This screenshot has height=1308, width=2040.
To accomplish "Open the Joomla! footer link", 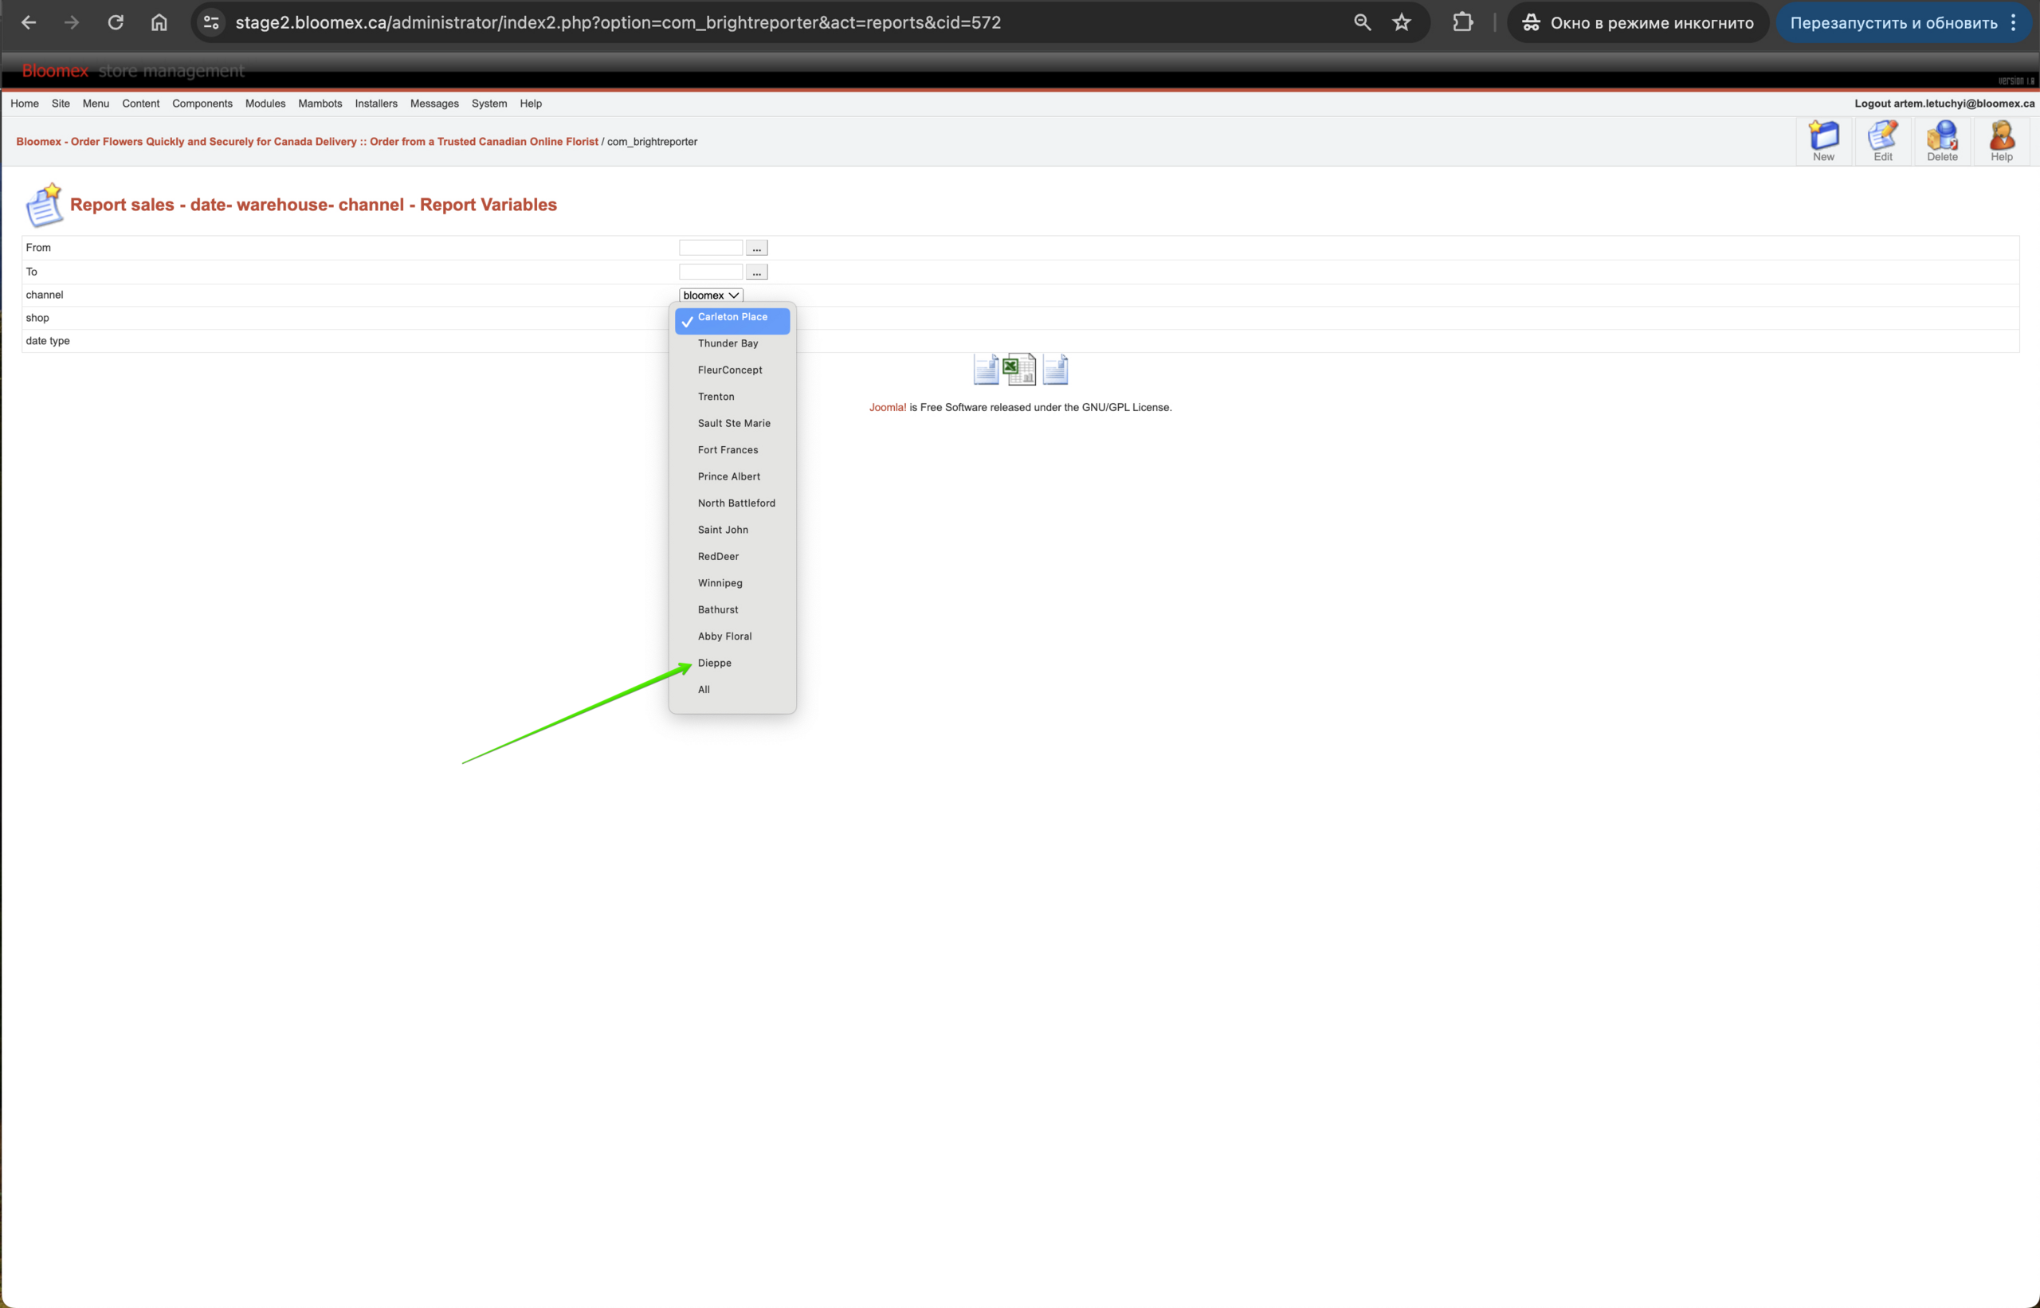I will pyautogui.click(x=887, y=408).
